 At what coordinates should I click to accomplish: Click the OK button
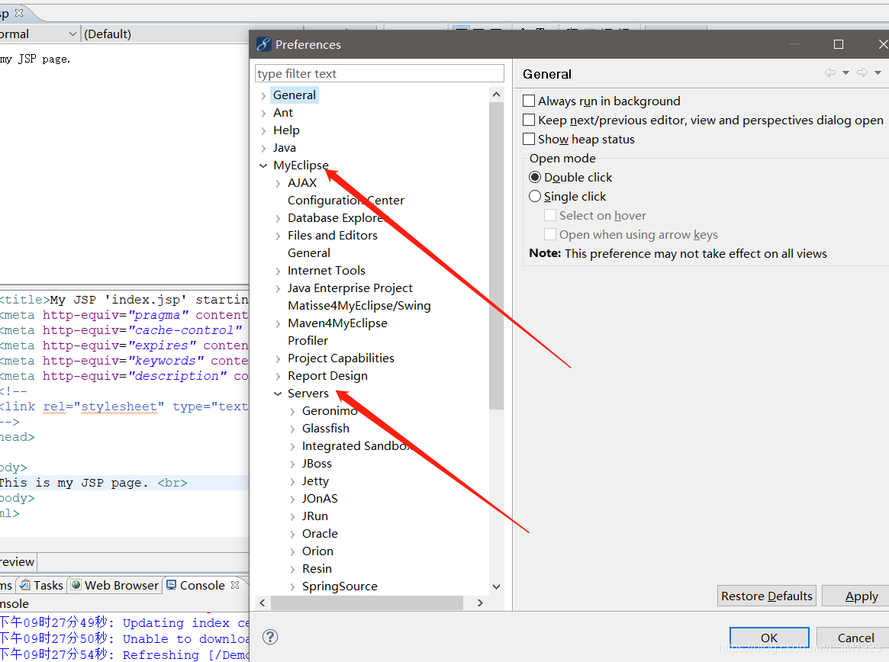pos(768,638)
